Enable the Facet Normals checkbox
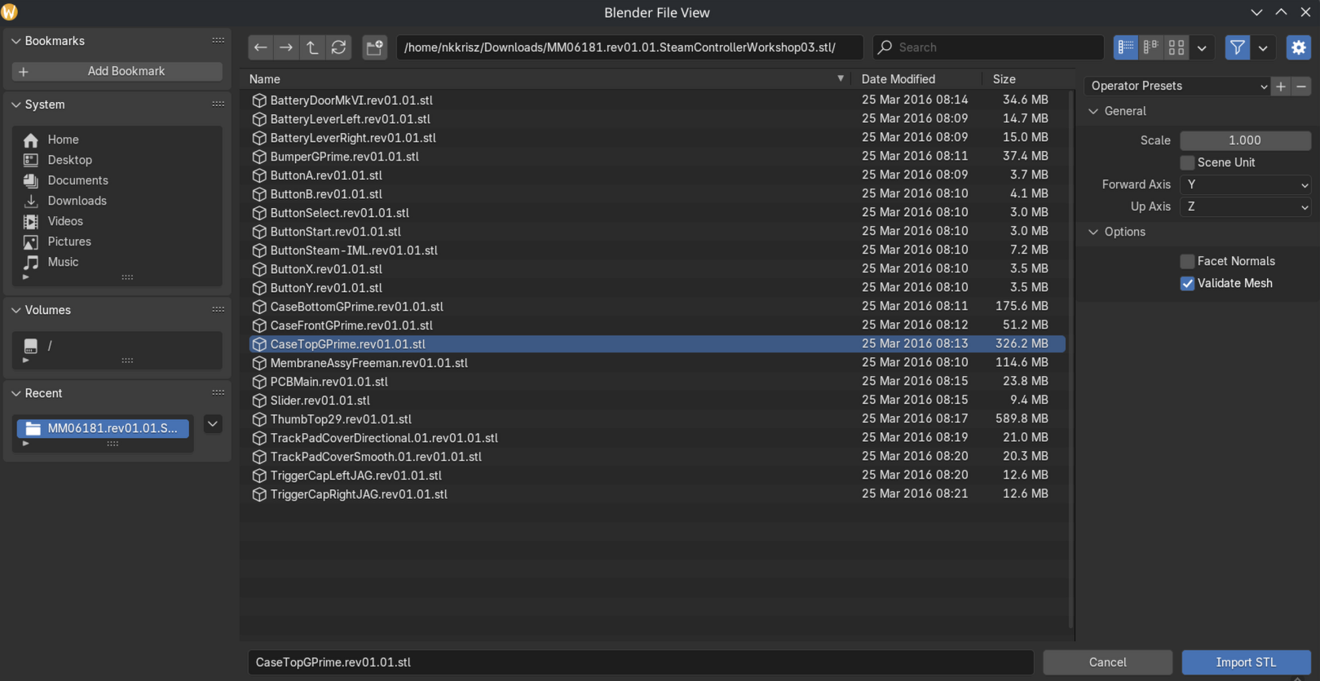The height and width of the screenshot is (681, 1320). tap(1187, 261)
